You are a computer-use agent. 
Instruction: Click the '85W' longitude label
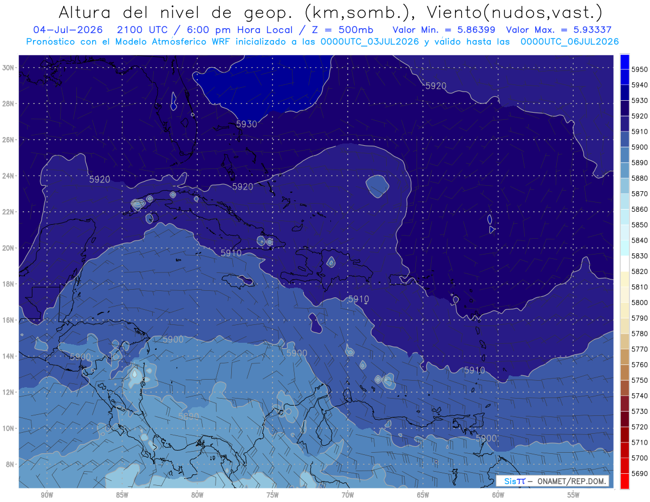click(x=122, y=496)
